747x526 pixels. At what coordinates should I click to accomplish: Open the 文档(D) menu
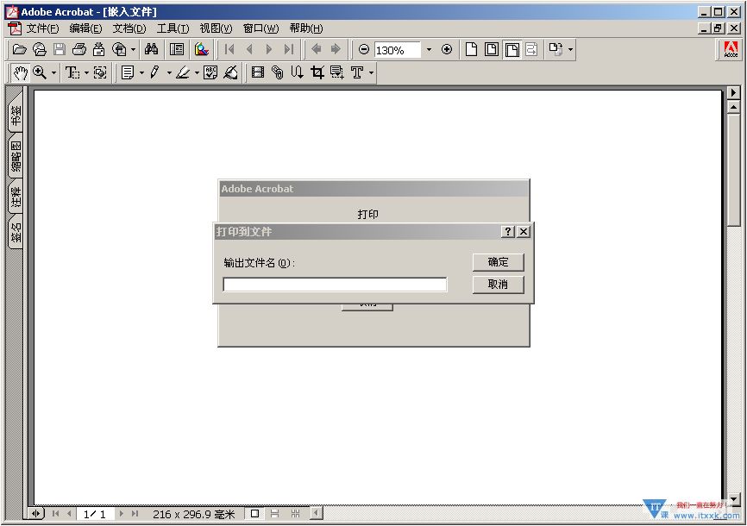pyautogui.click(x=129, y=28)
